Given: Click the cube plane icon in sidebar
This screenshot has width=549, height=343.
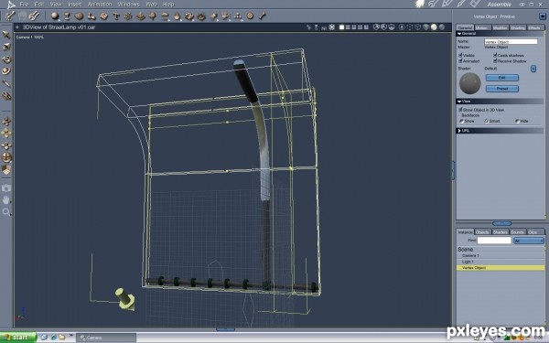Looking at the screenshot, I should tap(6, 170).
